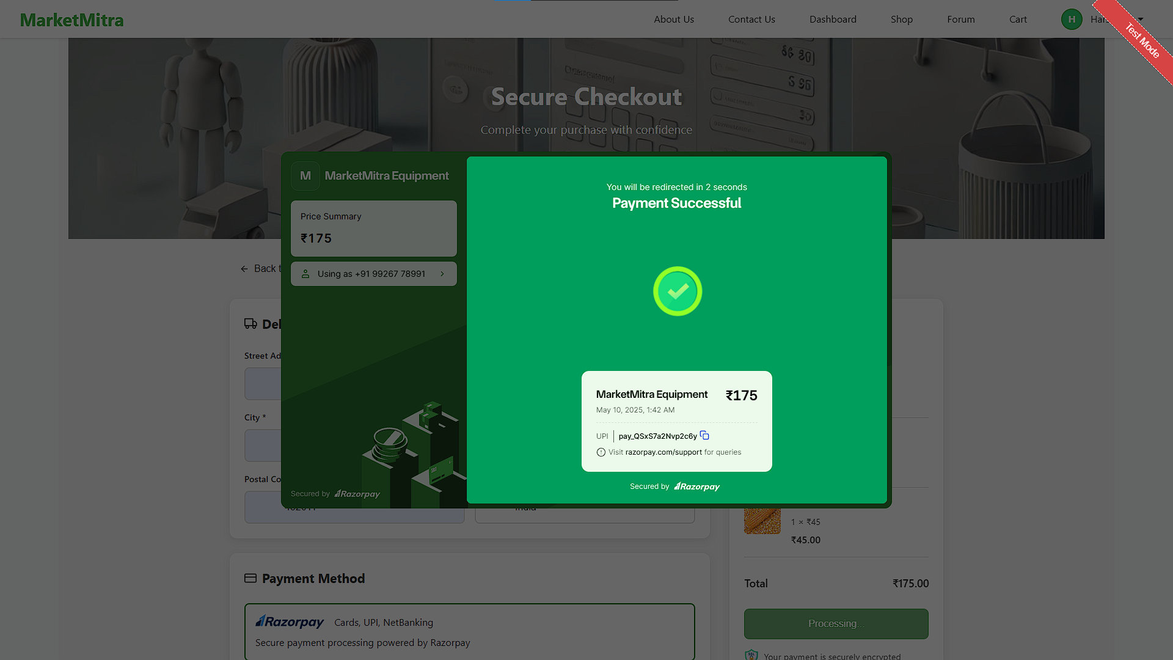Click the user avatar H in navbar
This screenshot has height=660, width=1173.
pyautogui.click(x=1072, y=20)
